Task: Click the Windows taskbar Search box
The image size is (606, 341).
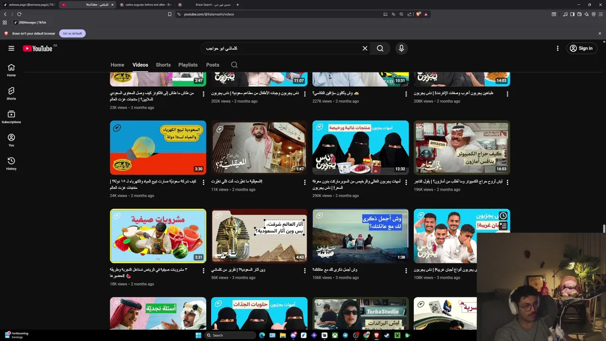Action: [x=231, y=335]
